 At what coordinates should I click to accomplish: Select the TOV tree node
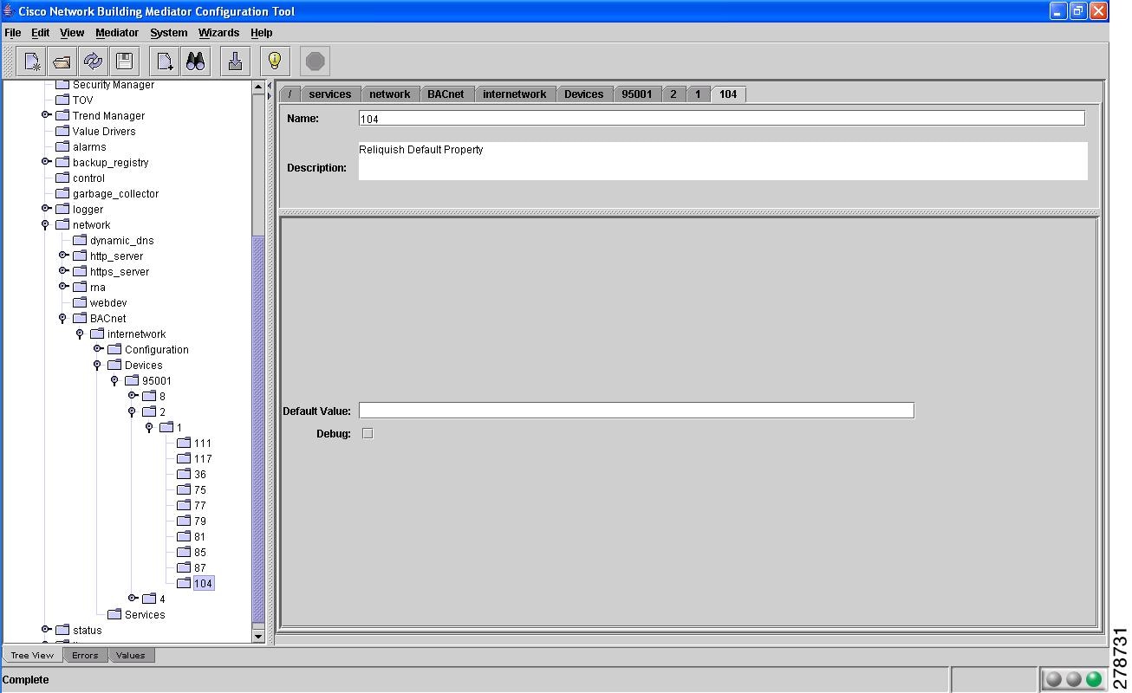(83, 100)
